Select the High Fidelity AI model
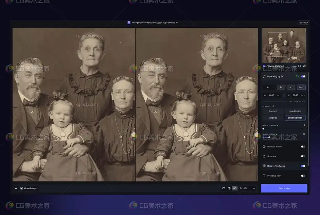Image resolution: width=320 pixels, height=215 pixels. [x=295, y=111]
